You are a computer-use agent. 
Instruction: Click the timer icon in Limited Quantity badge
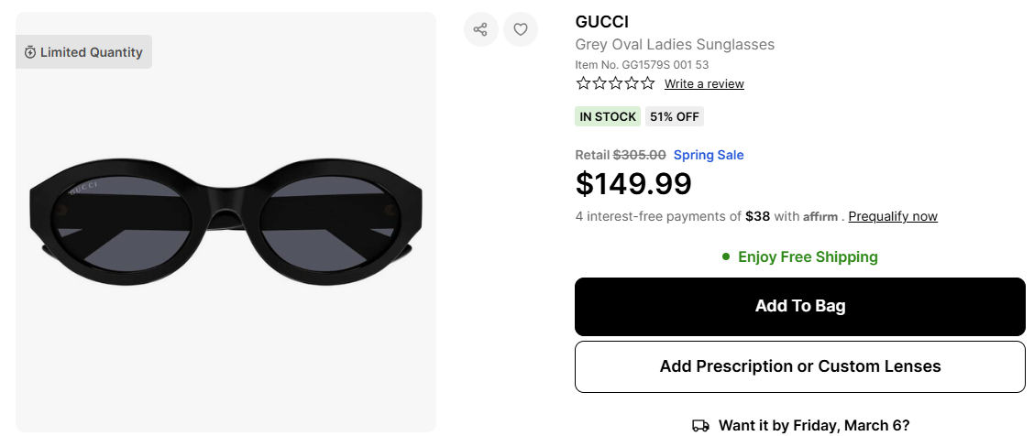tap(30, 52)
